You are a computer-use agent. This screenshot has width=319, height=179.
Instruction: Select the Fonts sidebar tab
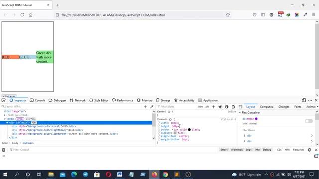coord(298,107)
